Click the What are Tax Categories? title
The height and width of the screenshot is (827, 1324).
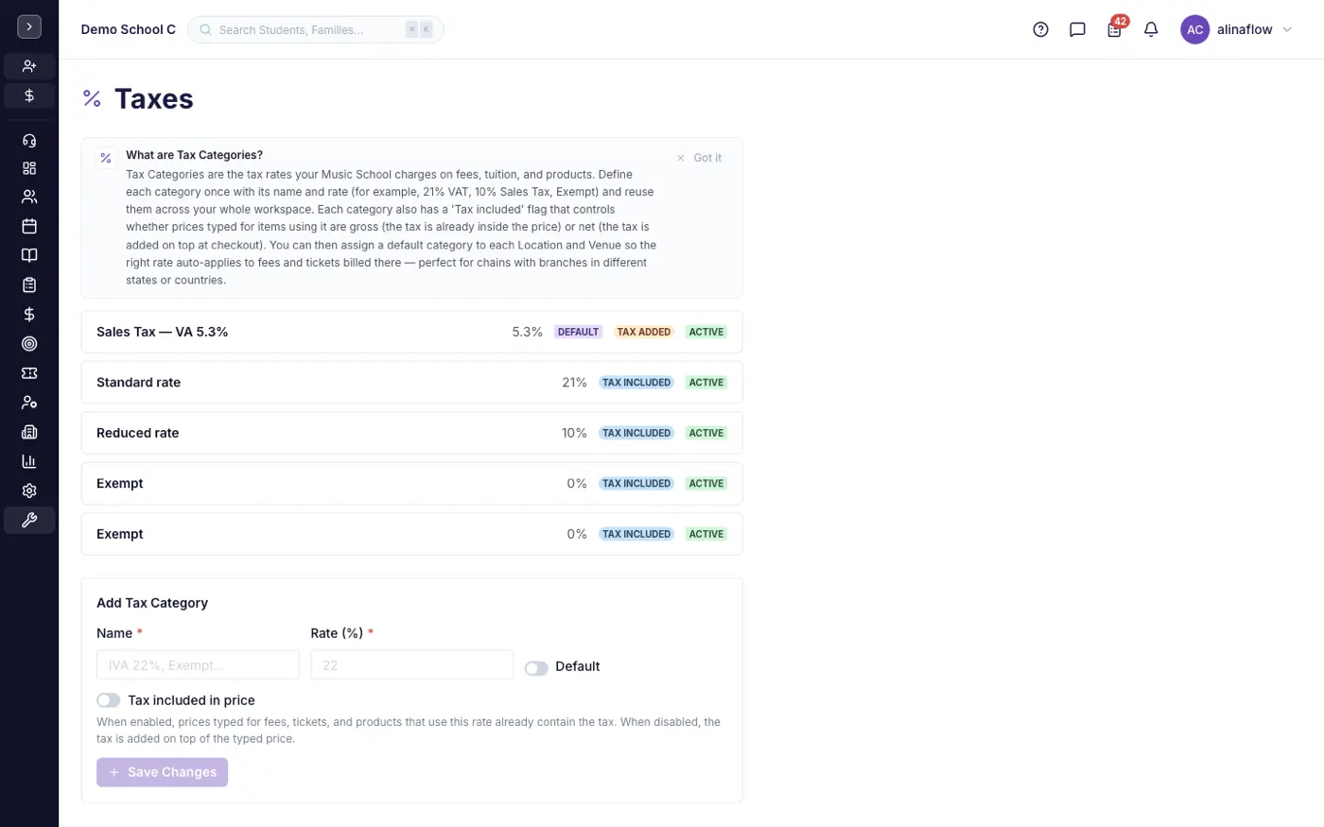pos(194,155)
